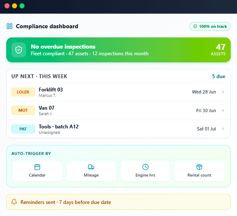Choose the Mileage auto-trigger card
Viewport: 237px width, 216px height.
tap(91, 171)
